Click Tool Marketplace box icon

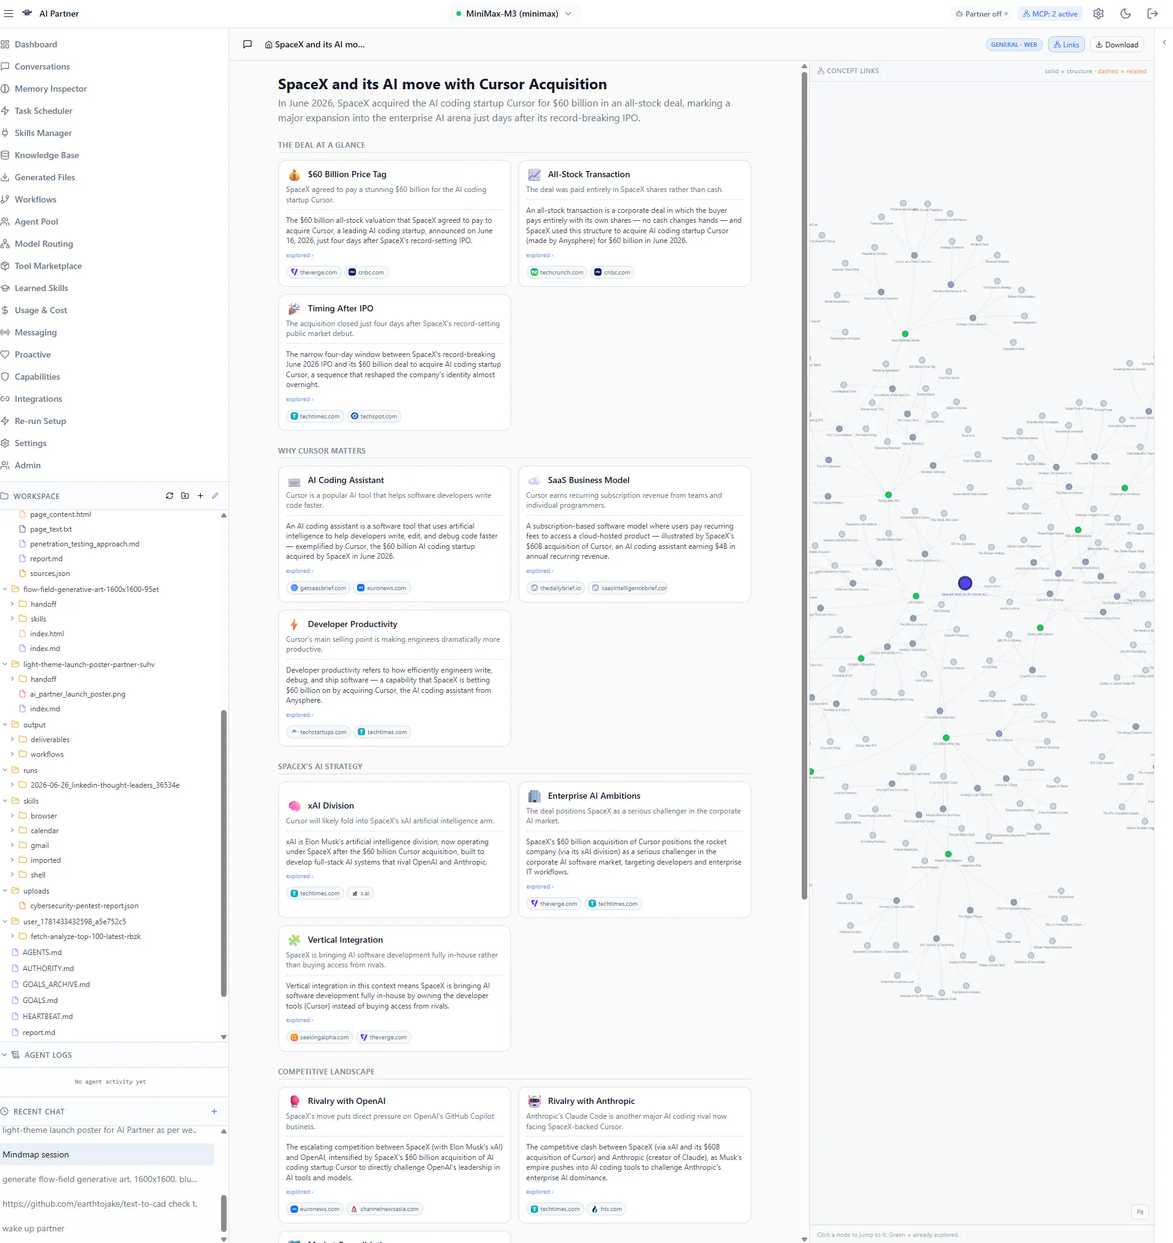[x=5, y=266]
